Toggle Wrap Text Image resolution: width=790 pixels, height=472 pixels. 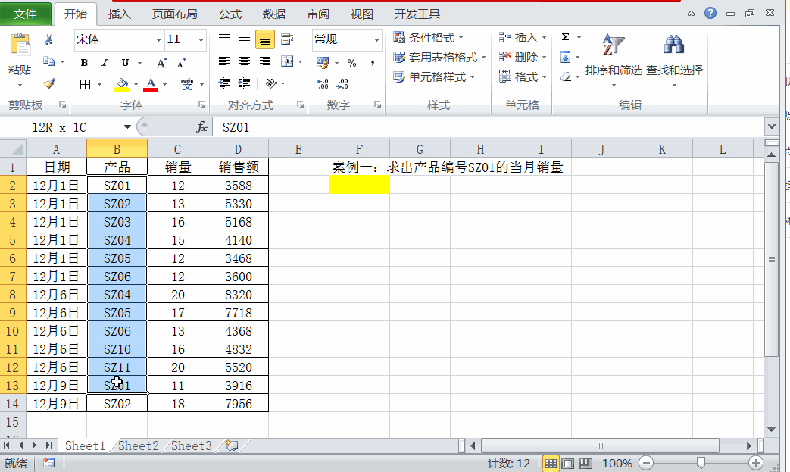287,39
